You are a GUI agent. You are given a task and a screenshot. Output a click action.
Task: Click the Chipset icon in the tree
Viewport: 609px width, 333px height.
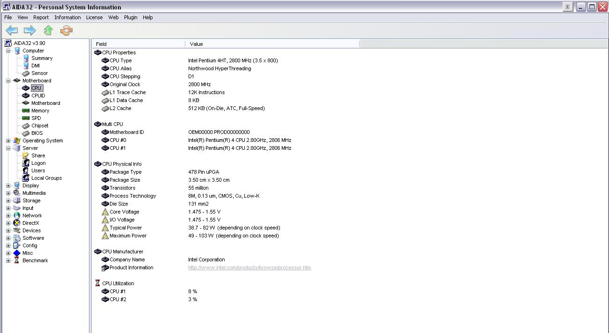tap(26, 126)
